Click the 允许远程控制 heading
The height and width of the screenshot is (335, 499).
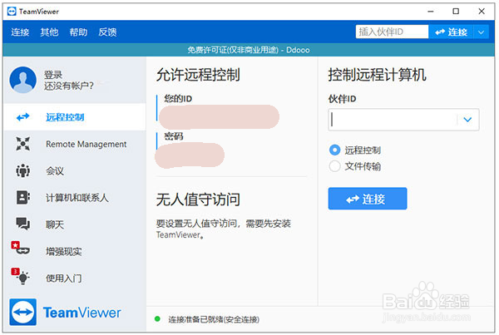(198, 75)
